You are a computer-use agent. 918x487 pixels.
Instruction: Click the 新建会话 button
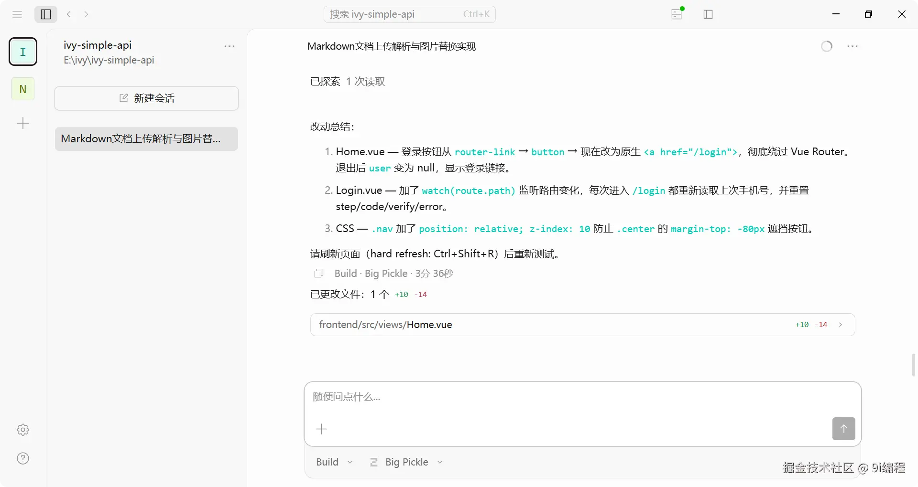coord(146,98)
